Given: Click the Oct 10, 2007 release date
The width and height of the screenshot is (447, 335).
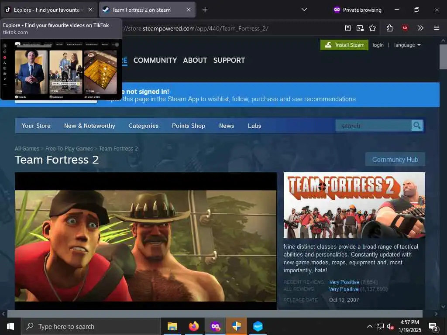Looking at the screenshot, I should point(344,300).
